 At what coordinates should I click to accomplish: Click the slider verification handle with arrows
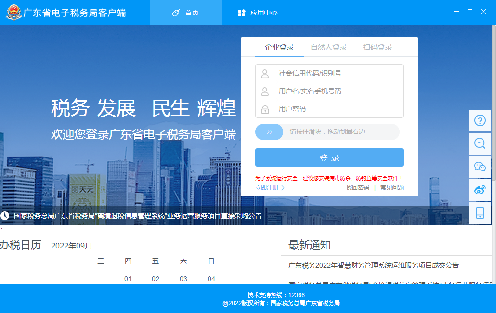pos(269,132)
